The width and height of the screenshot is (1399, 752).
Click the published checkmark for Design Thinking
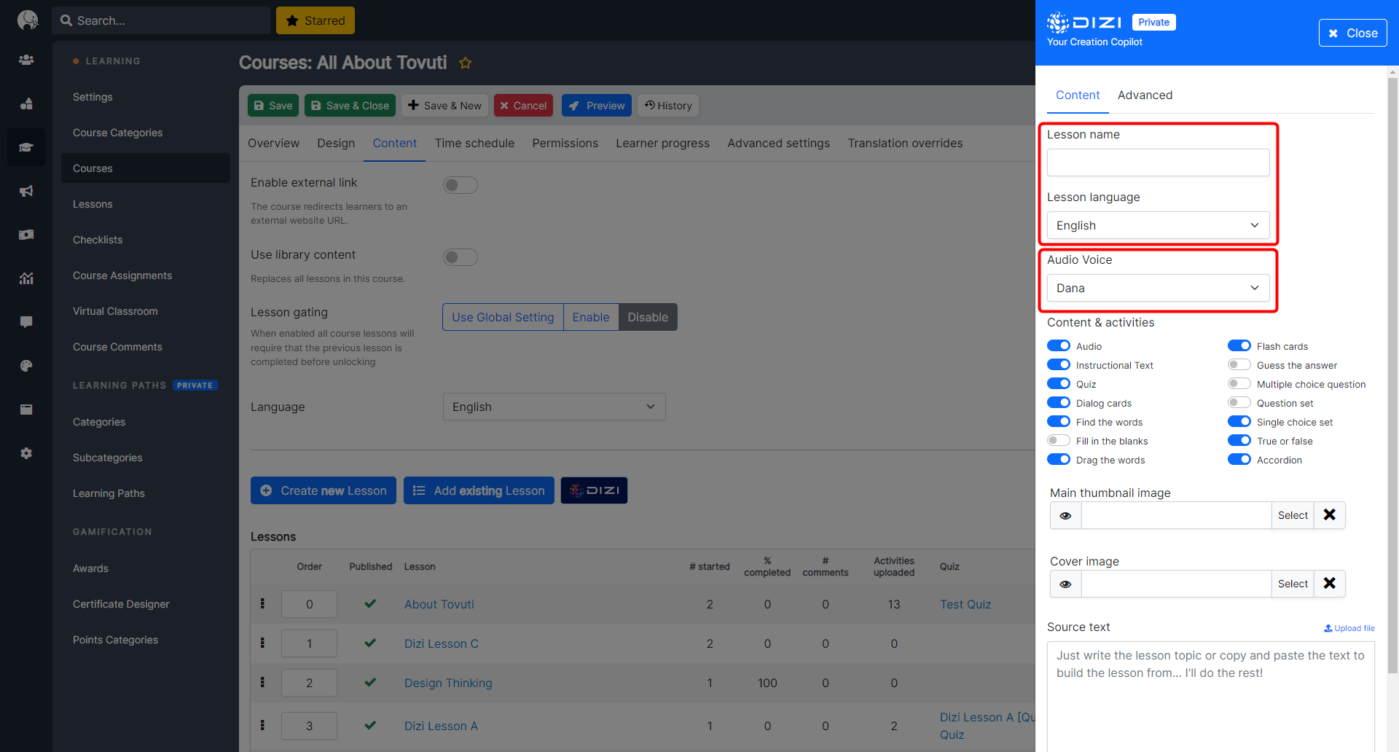click(370, 682)
